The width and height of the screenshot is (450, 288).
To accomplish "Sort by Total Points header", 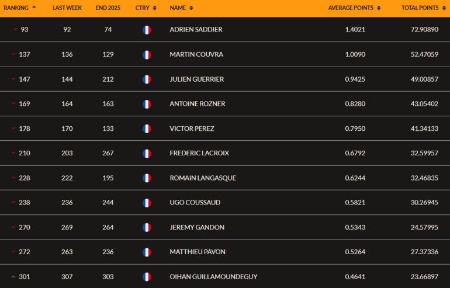I will [424, 8].
